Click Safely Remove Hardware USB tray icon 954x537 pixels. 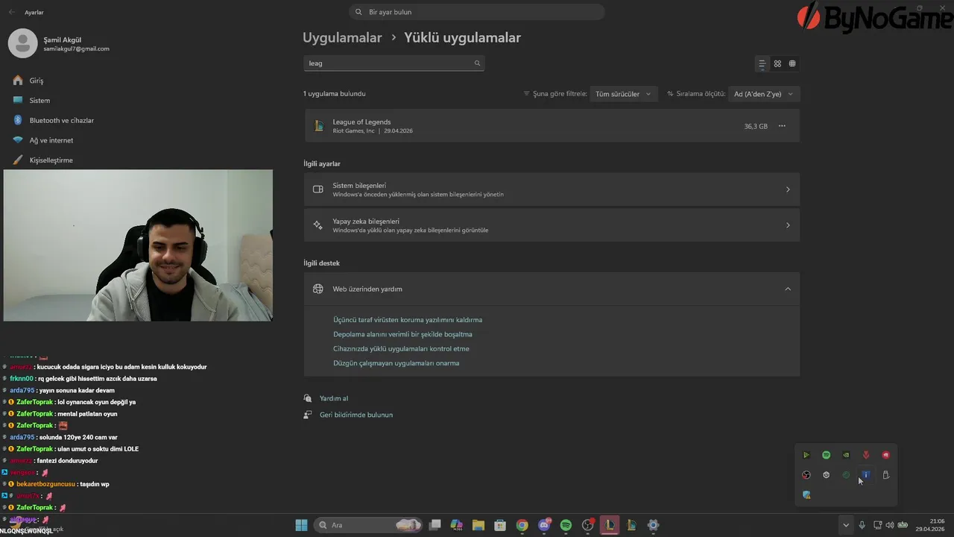coord(886,475)
